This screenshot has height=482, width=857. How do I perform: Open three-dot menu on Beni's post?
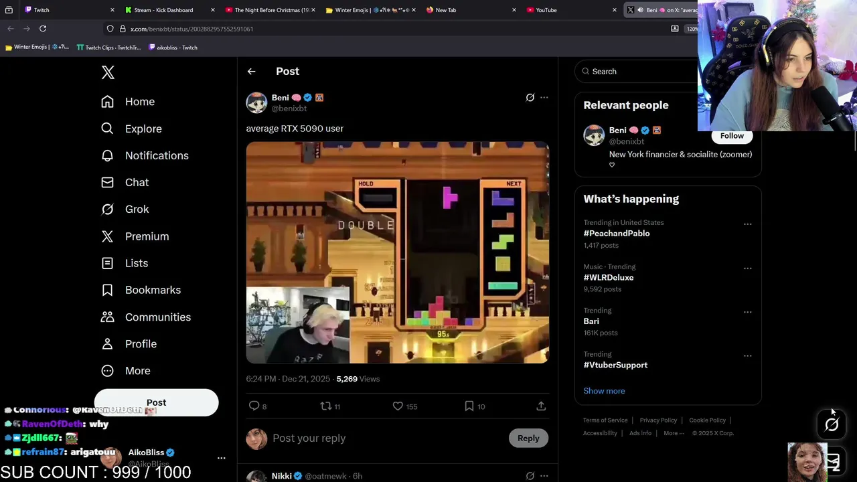544,98
